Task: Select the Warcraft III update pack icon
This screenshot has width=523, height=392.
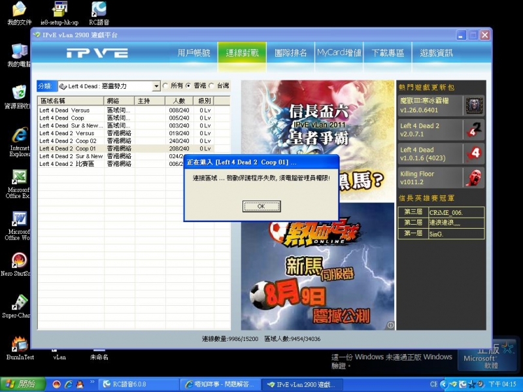Action: [476, 105]
